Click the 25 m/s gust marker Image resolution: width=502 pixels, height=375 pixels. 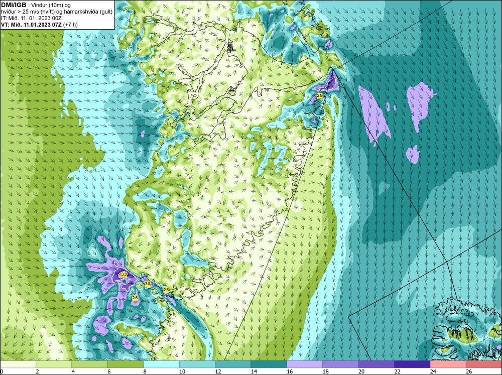tap(319, 95)
